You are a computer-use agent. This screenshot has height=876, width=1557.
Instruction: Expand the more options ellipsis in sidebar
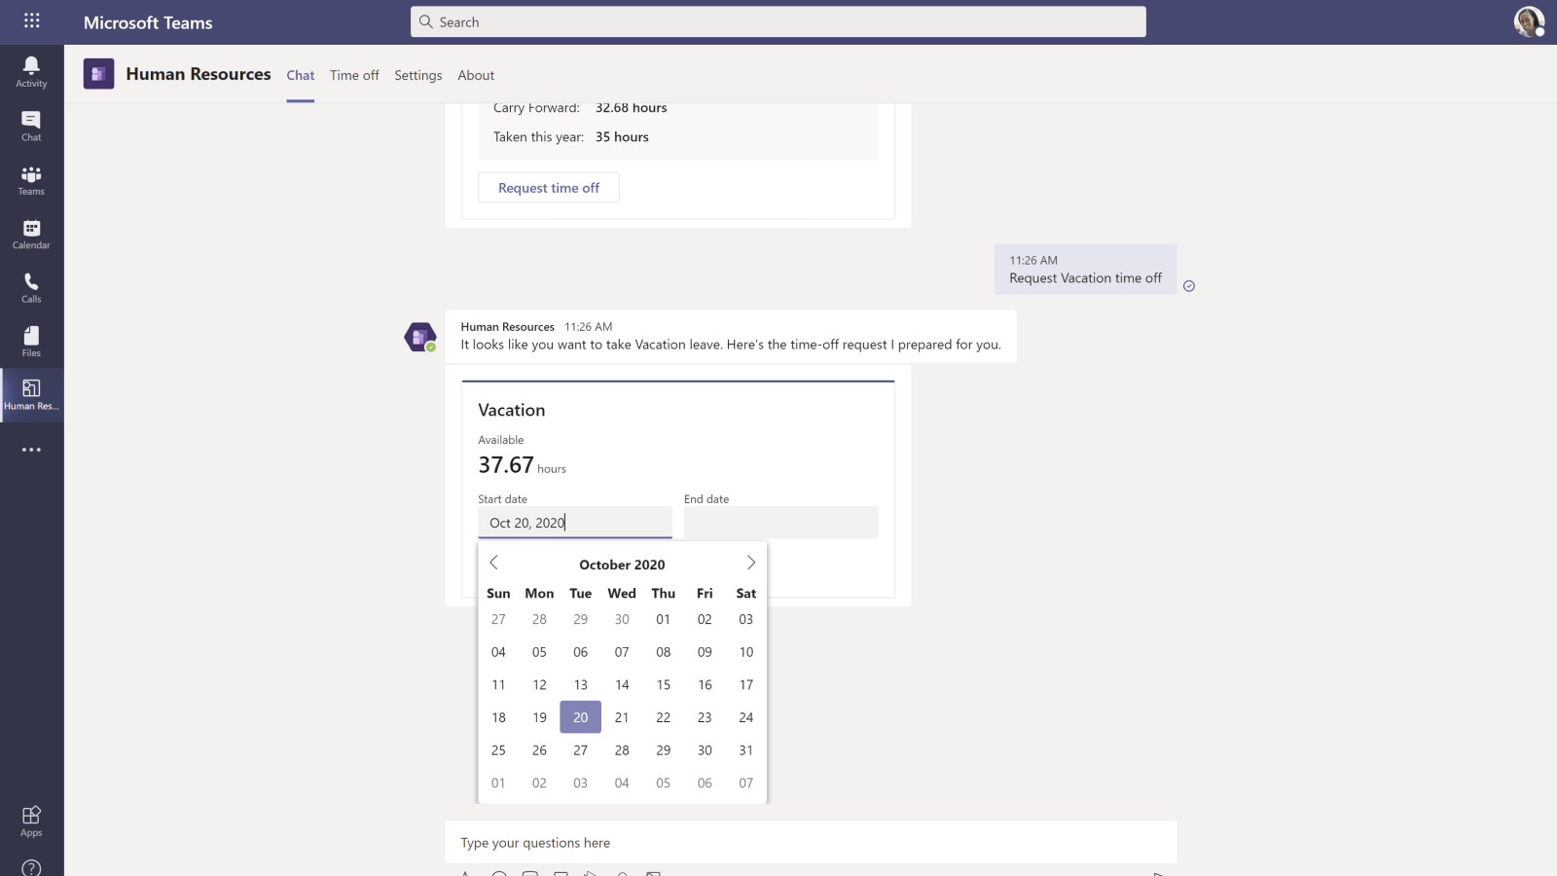[x=31, y=449]
